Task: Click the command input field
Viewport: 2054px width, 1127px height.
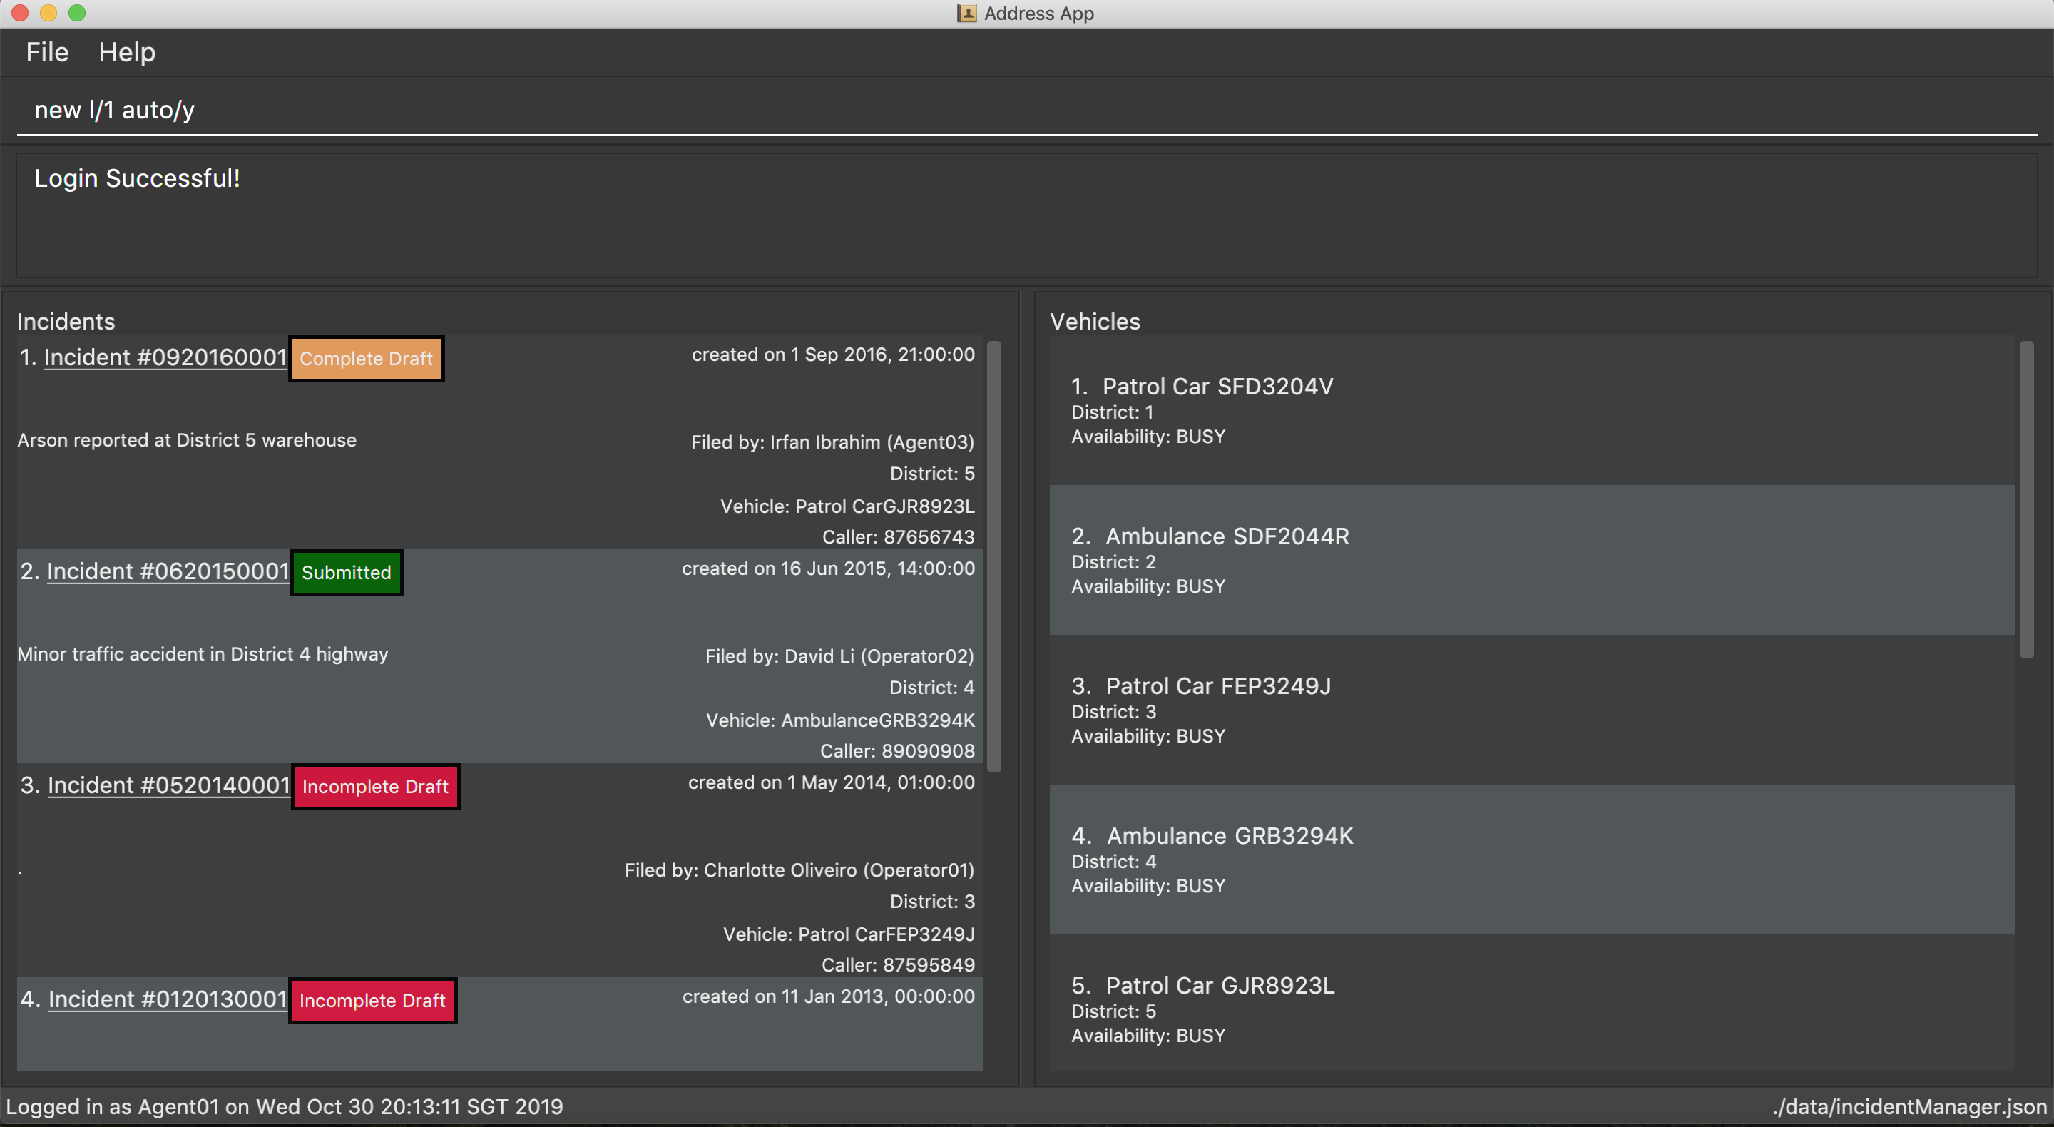Action: (1027, 110)
